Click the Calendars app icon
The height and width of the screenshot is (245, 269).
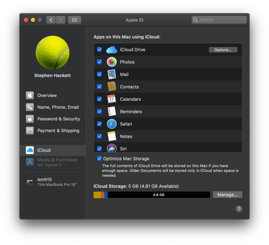[112, 99]
